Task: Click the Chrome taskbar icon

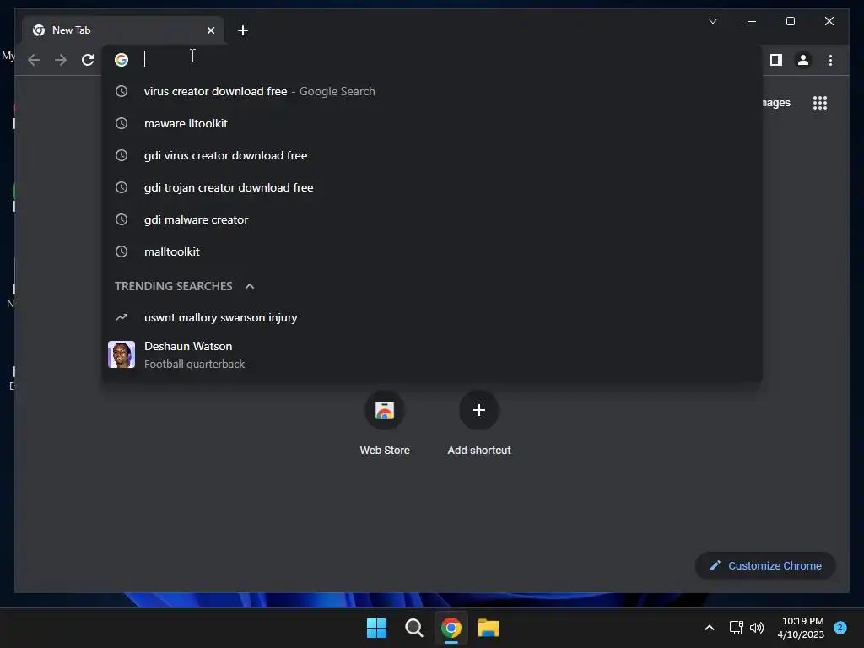Action: tap(451, 628)
